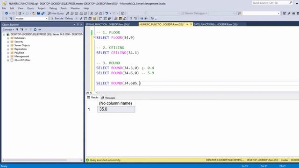
Task: Open the Undo history dropdown arrow
Action: 110,14
